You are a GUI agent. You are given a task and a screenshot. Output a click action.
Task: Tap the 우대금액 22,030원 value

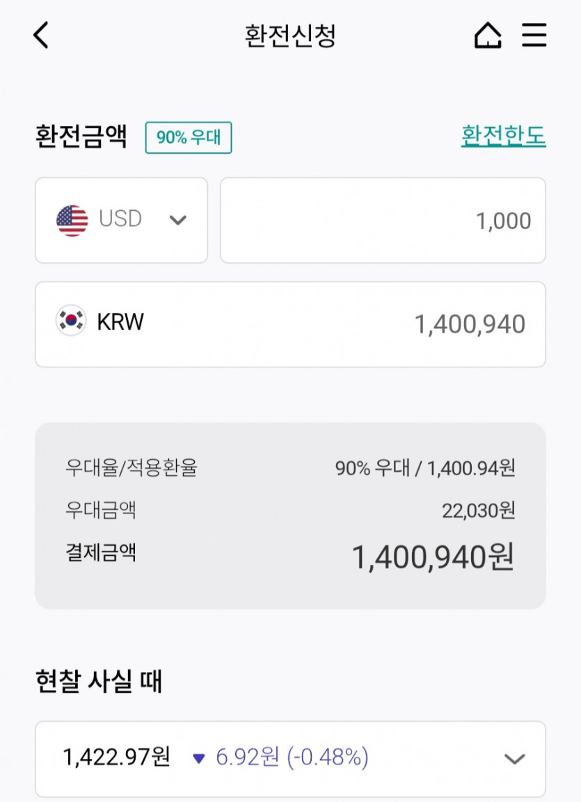(x=478, y=511)
